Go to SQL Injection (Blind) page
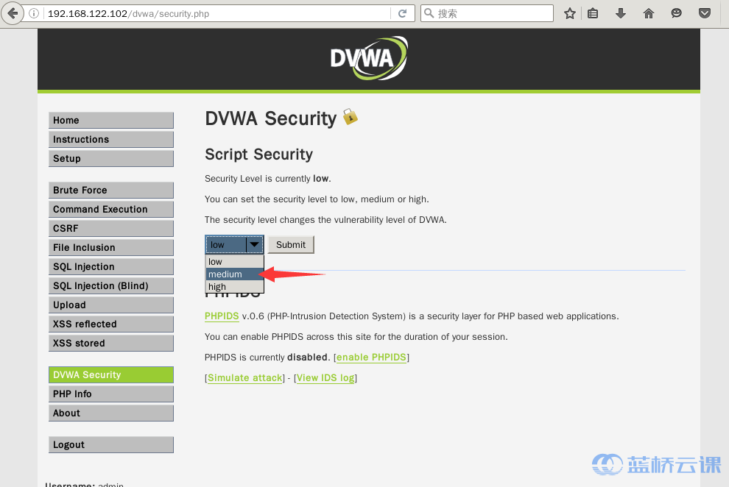This screenshot has height=487, width=729. [111, 285]
